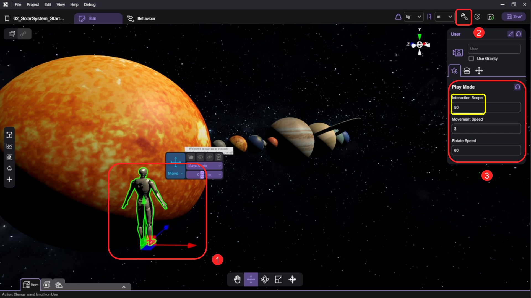Enable the Use Gravity checkbox
This screenshot has width=531, height=298.
point(471,58)
